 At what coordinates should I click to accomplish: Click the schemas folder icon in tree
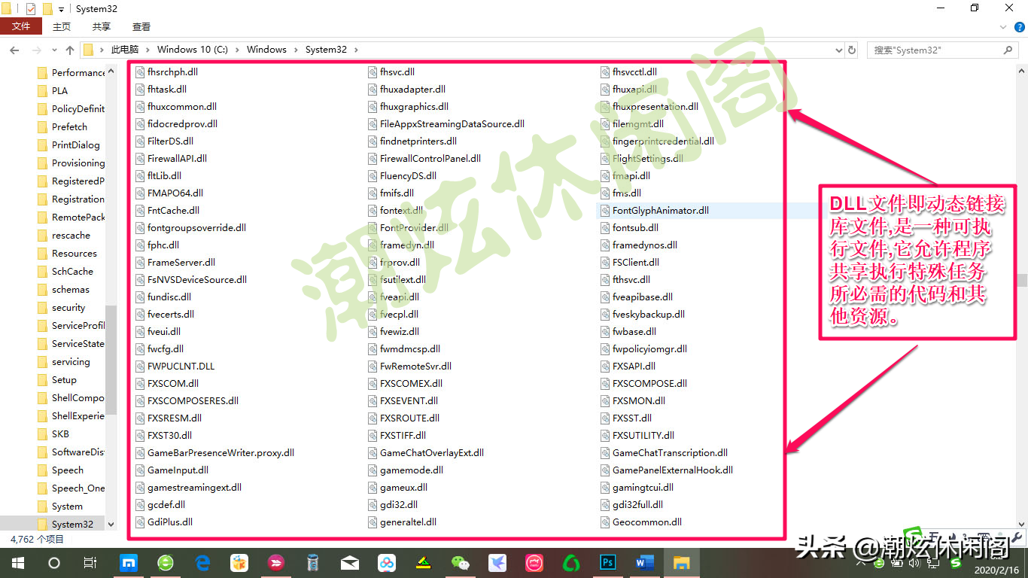click(42, 289)
